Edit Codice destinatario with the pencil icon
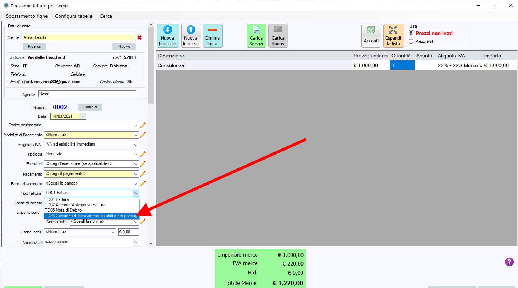 [x=143, y=125]
